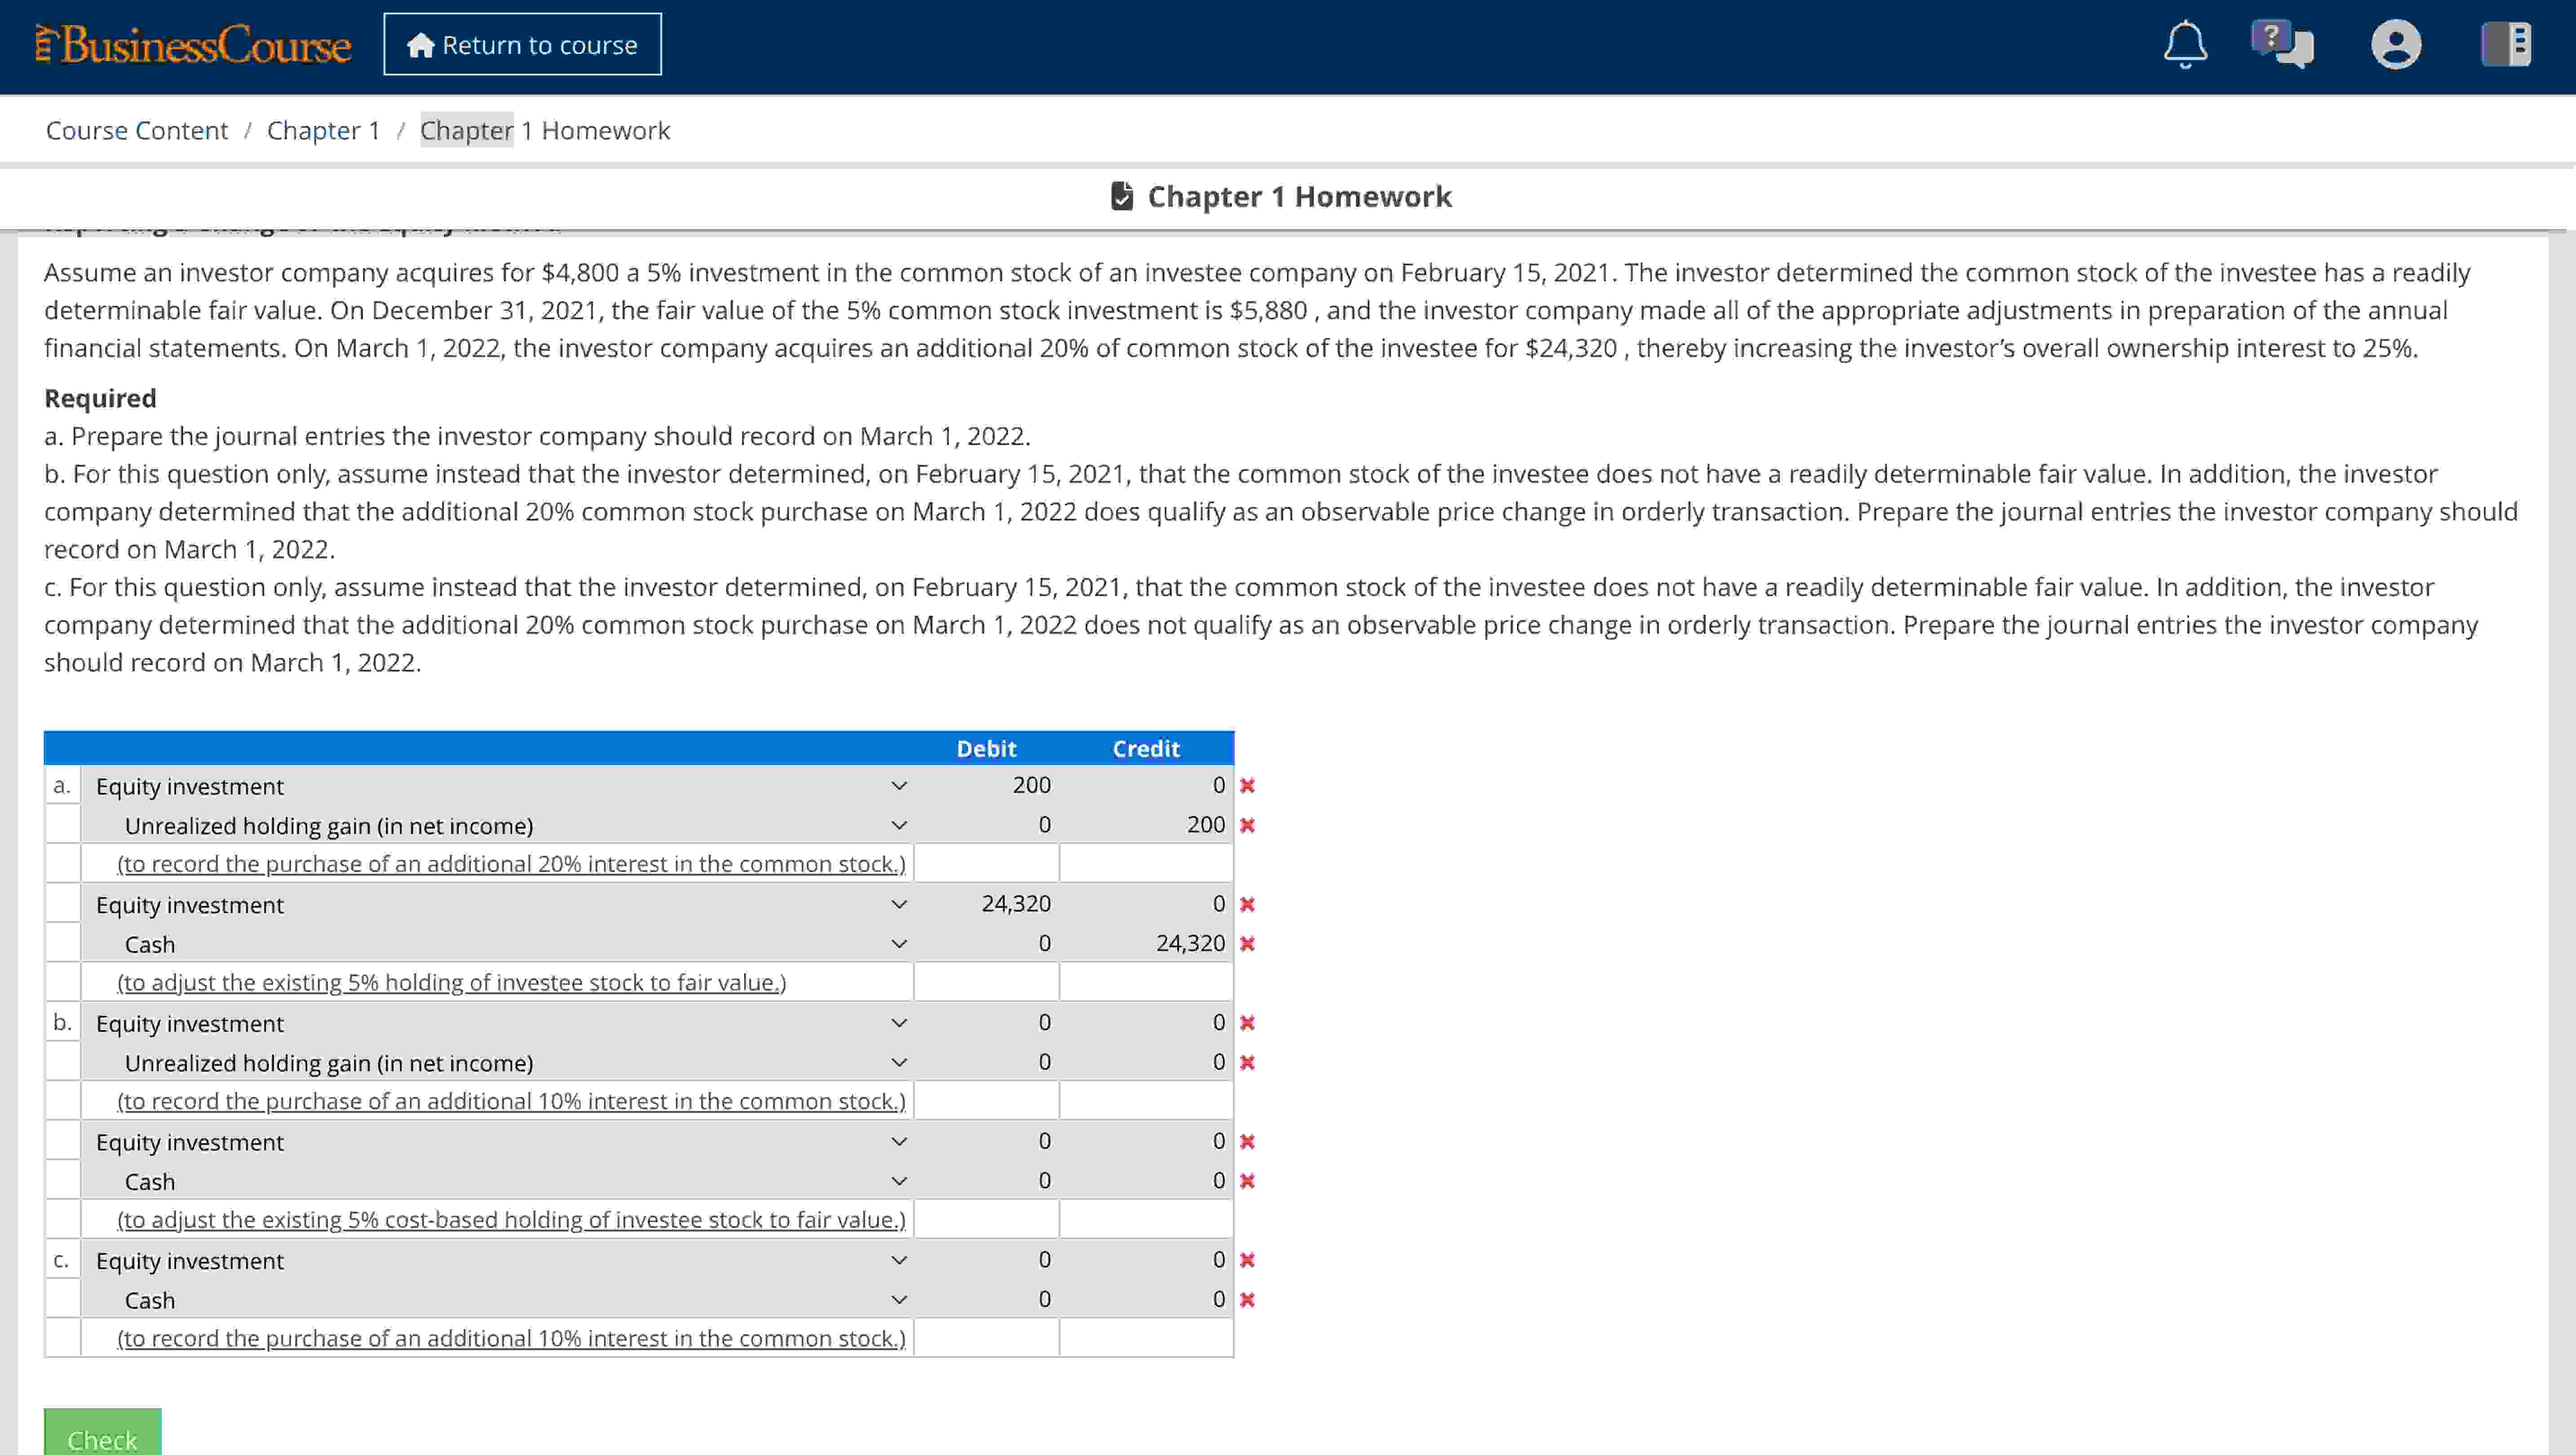
Task: Click the BusinessCourse logo
Action: [193, 45]
